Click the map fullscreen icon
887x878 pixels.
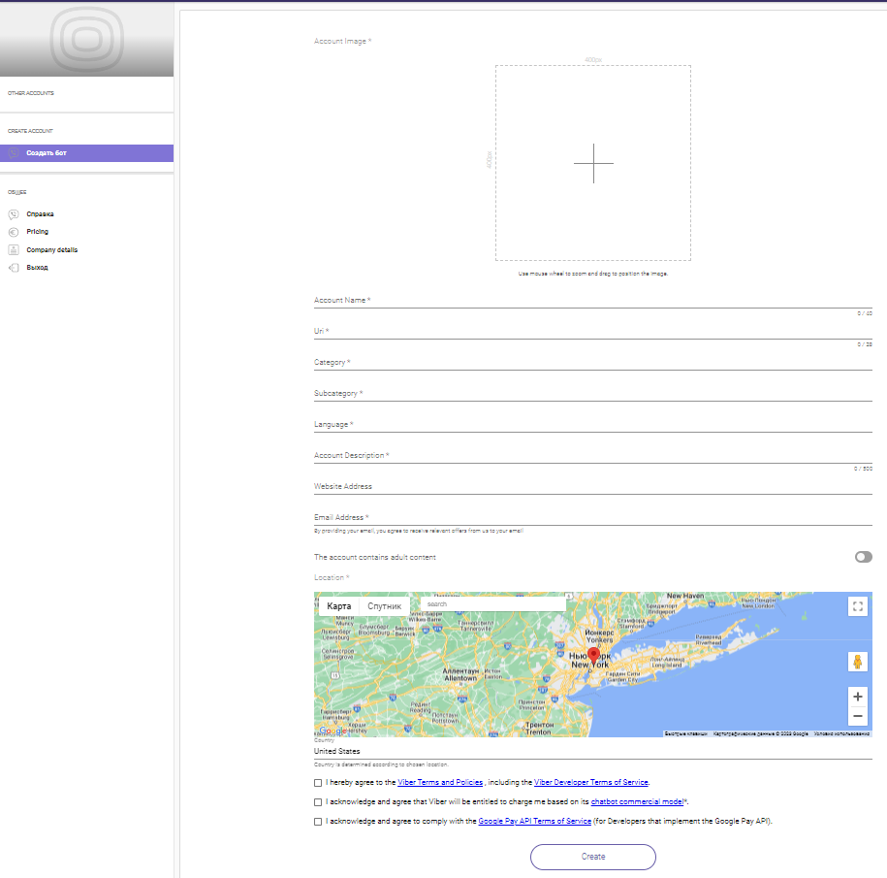click(857, 607)
